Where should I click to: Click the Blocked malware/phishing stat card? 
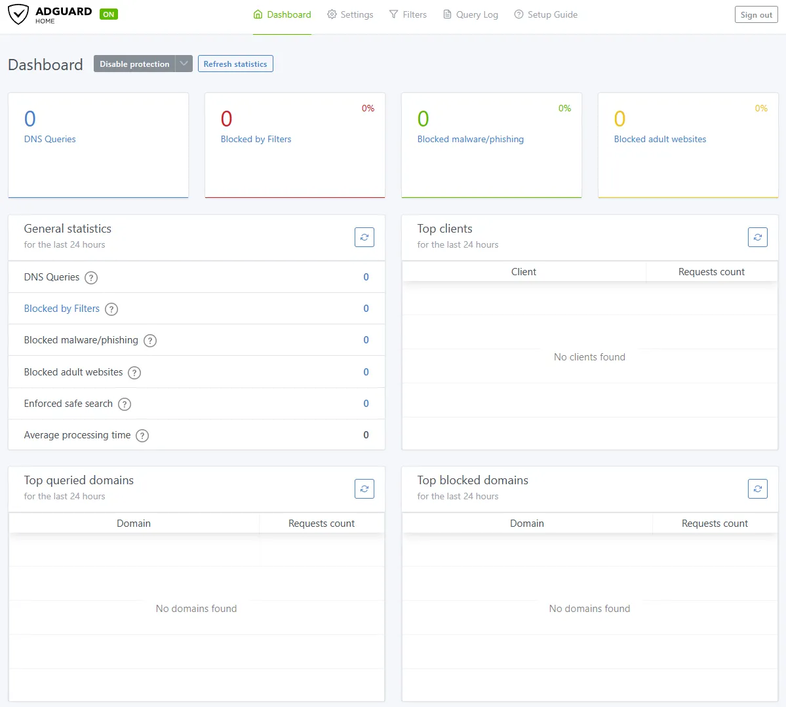[x=491, y=145]
